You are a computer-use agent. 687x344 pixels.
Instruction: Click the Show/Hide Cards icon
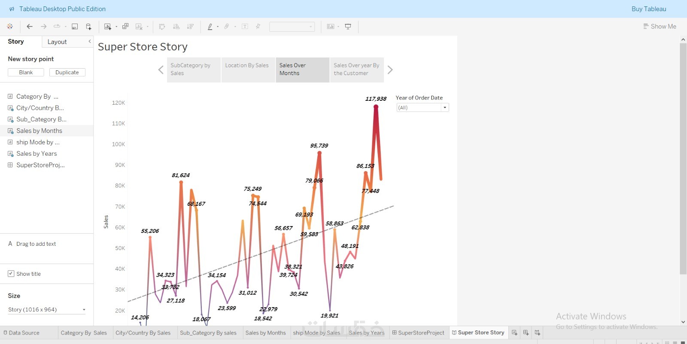click(x=330, y=27)
